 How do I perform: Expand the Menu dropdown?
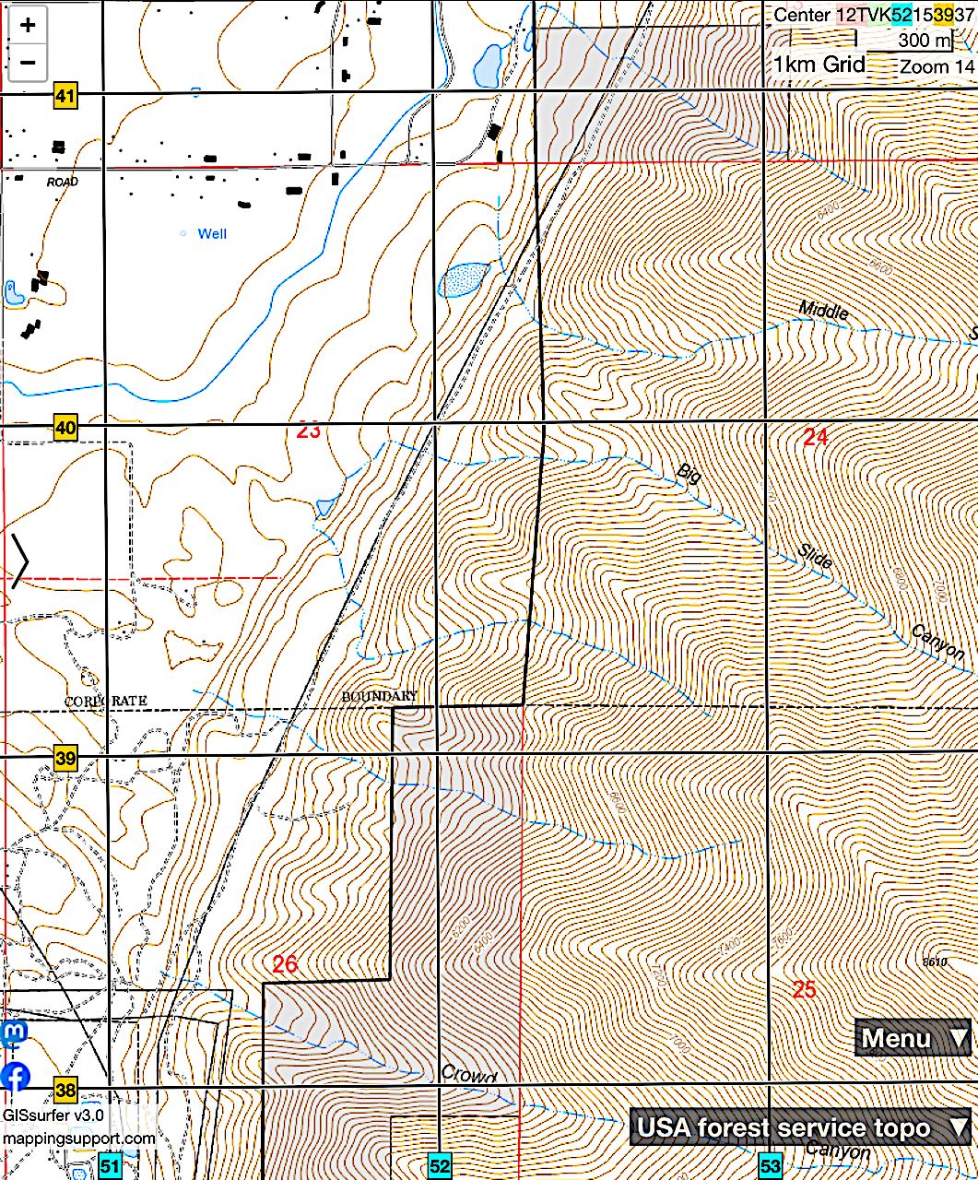coord(913,1038)
